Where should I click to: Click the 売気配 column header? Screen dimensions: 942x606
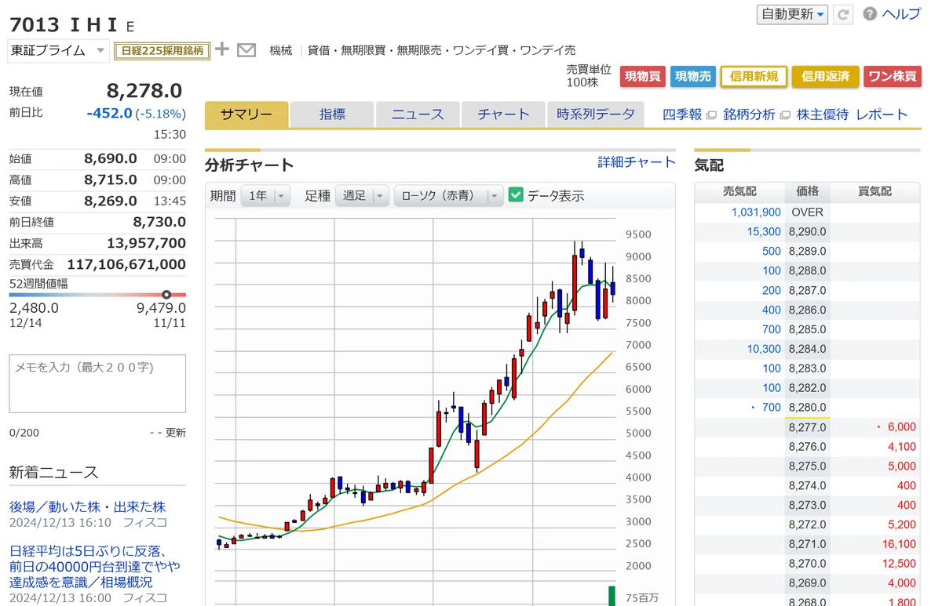point(739,191)
